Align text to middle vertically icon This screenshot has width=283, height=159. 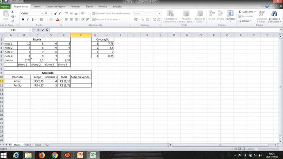(x=71, y=13)
